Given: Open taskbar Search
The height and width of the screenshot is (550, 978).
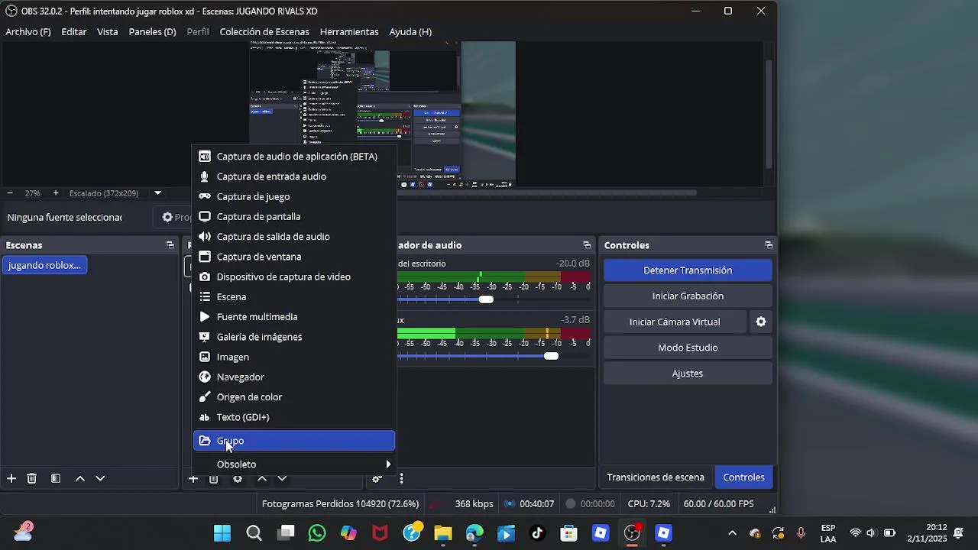Looking at the screenshot, I should (254, 533).
